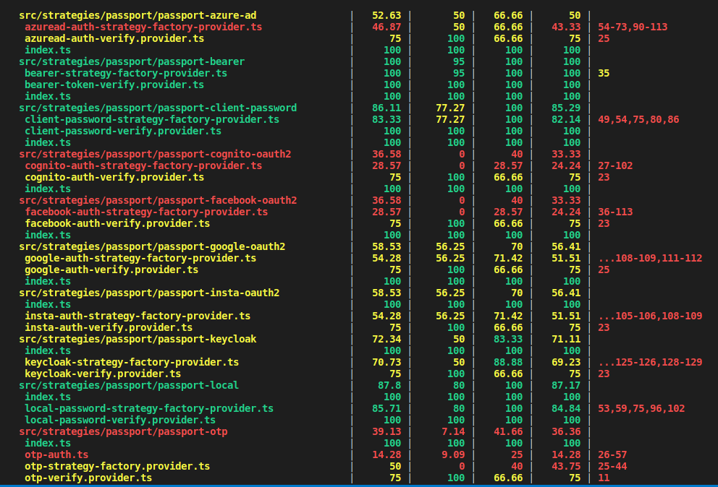This screenshot has height=487, width=718.
Task: Select the passport-insta-oauth2 directory path
Action: click(149, 293)
